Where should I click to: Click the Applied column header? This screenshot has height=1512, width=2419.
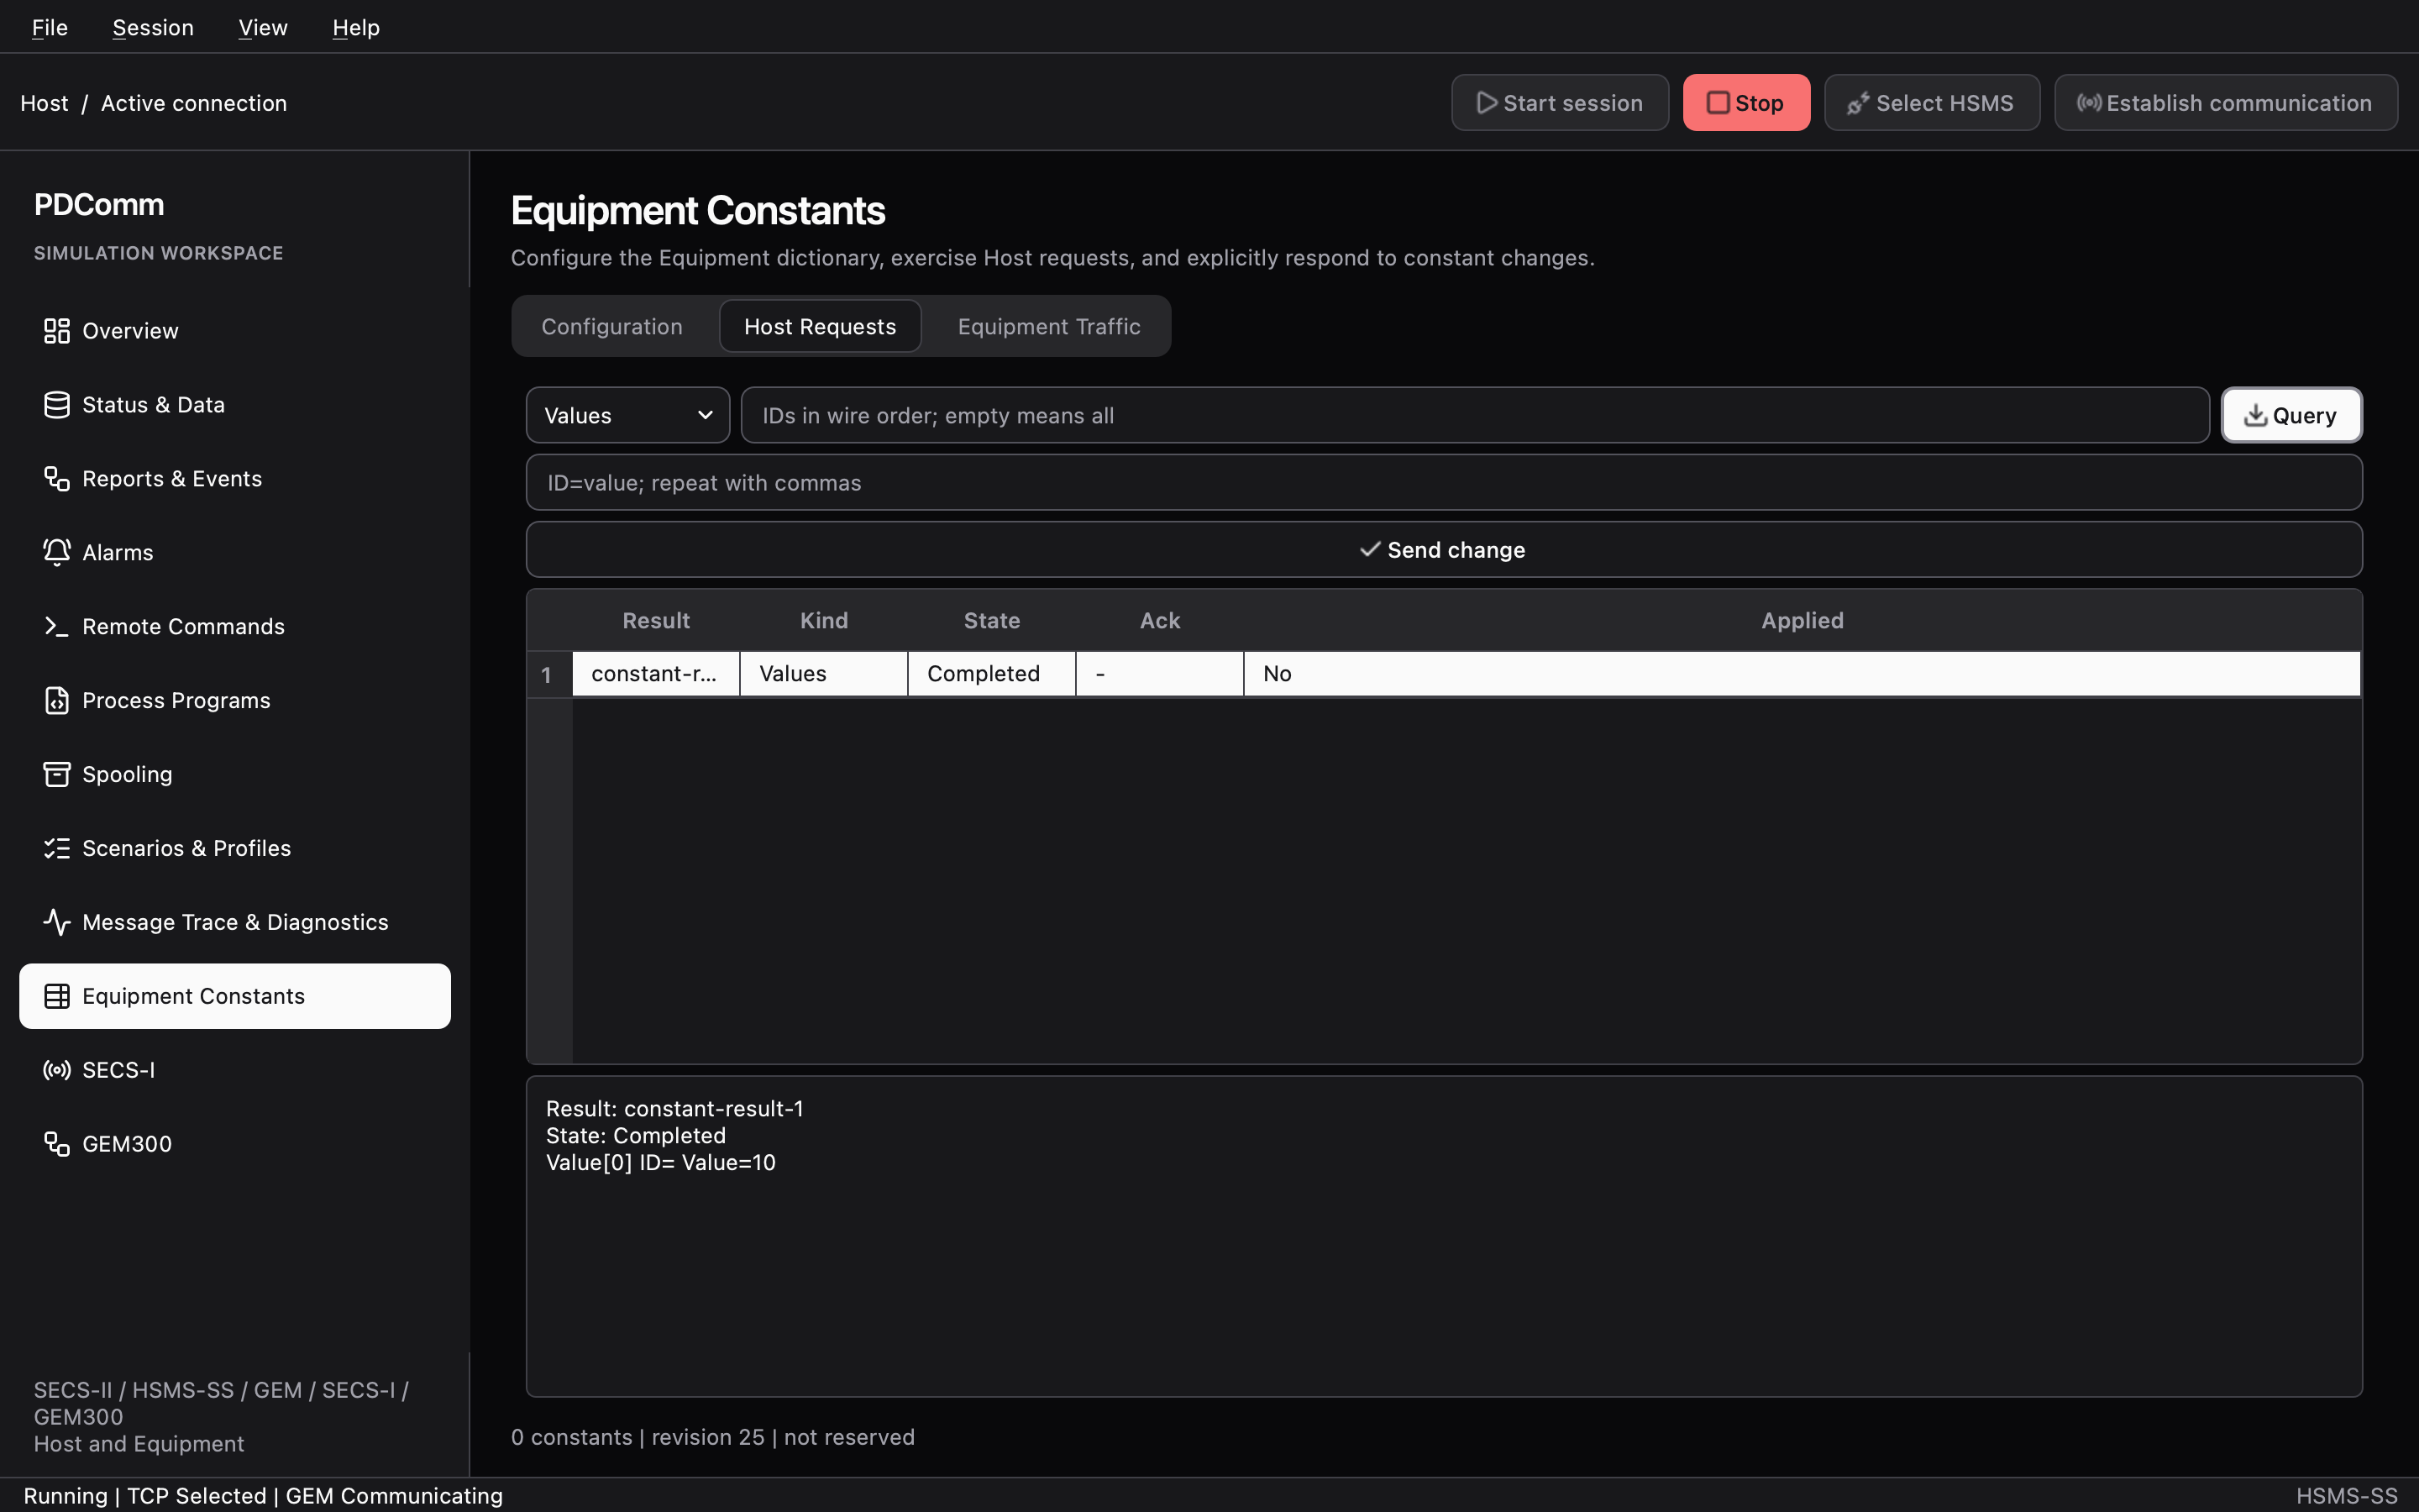(x=1802, y=621)
